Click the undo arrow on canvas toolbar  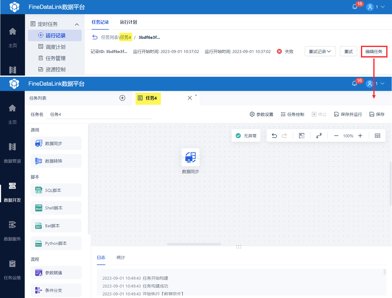point(274,136)
